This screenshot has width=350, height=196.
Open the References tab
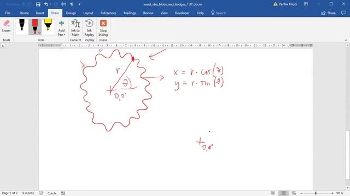(108, 13)
